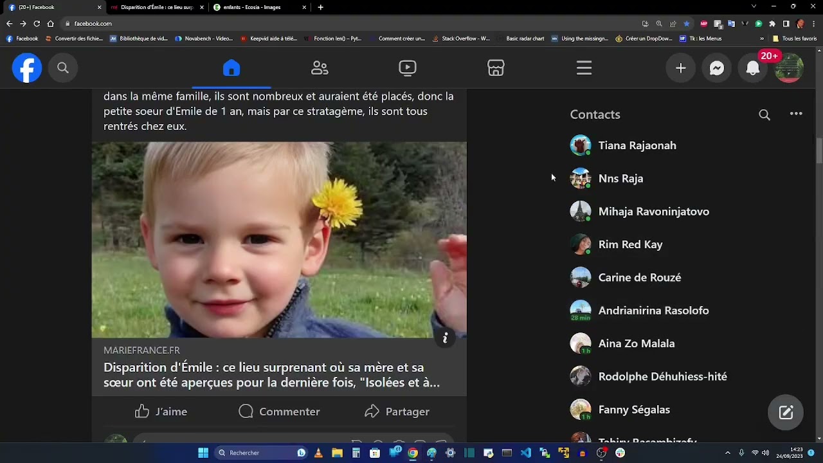823x463 pixels.
Task: Open Facebook search magnifier icon
Action: (63, 68)
